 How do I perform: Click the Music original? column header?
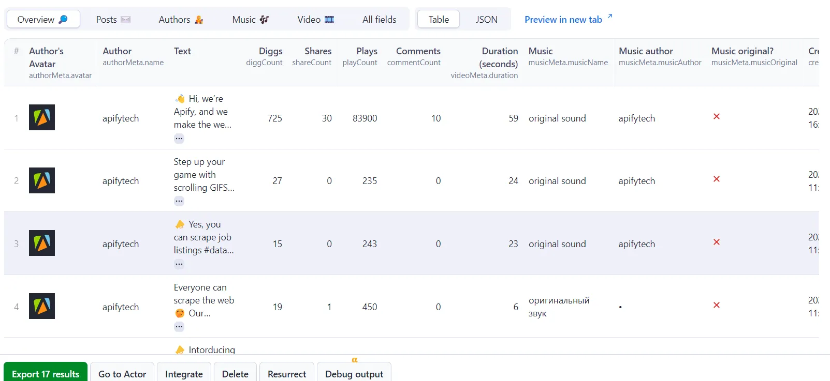click(x=754, y=56)
